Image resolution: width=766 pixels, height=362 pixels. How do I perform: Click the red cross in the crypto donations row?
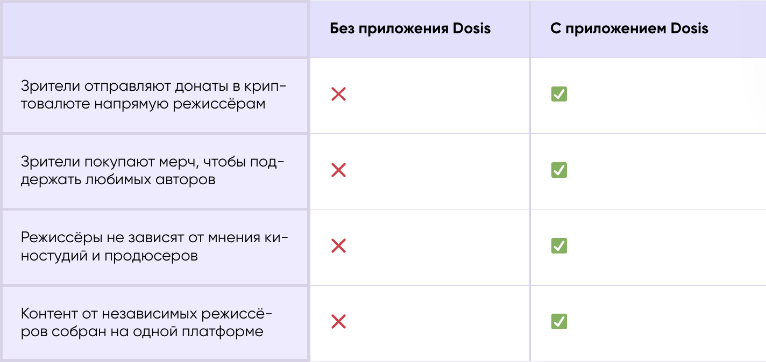(x=338, y=95)
